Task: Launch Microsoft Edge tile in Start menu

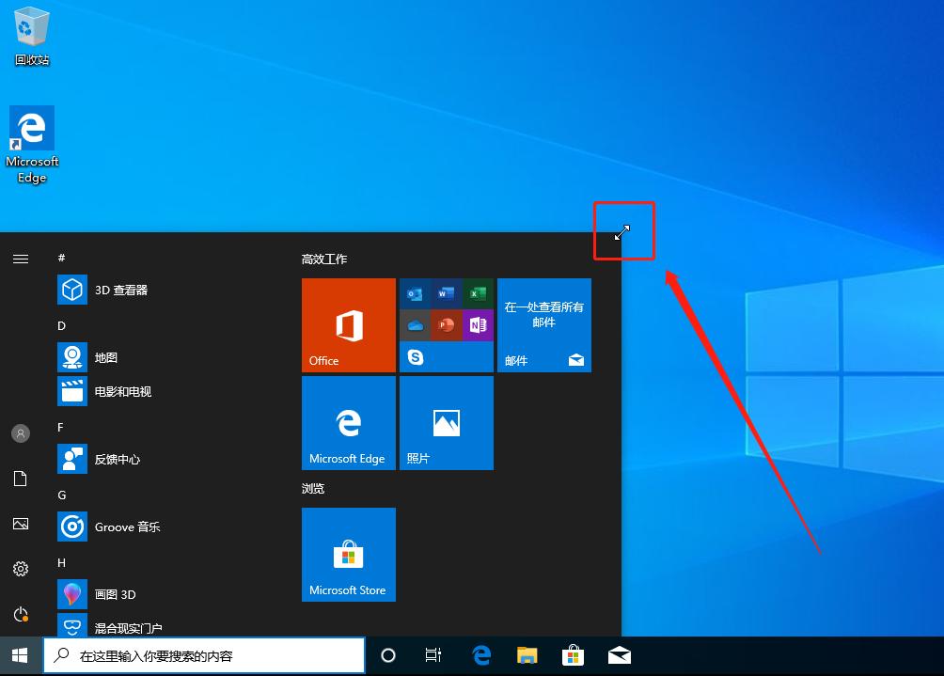Action: click(x=348, y=422)
